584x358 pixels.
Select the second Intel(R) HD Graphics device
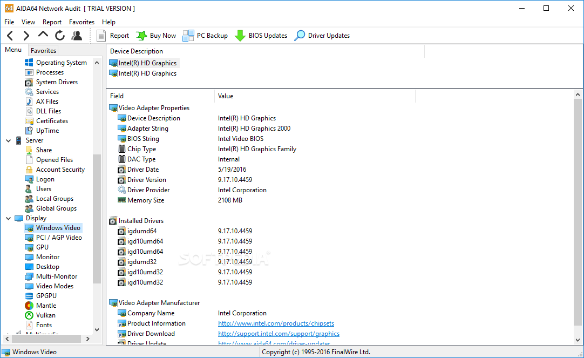point(143,73)
